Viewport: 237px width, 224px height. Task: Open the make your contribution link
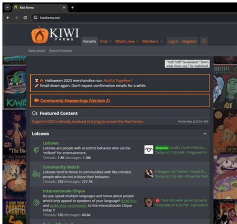click(x=68, y=205)
